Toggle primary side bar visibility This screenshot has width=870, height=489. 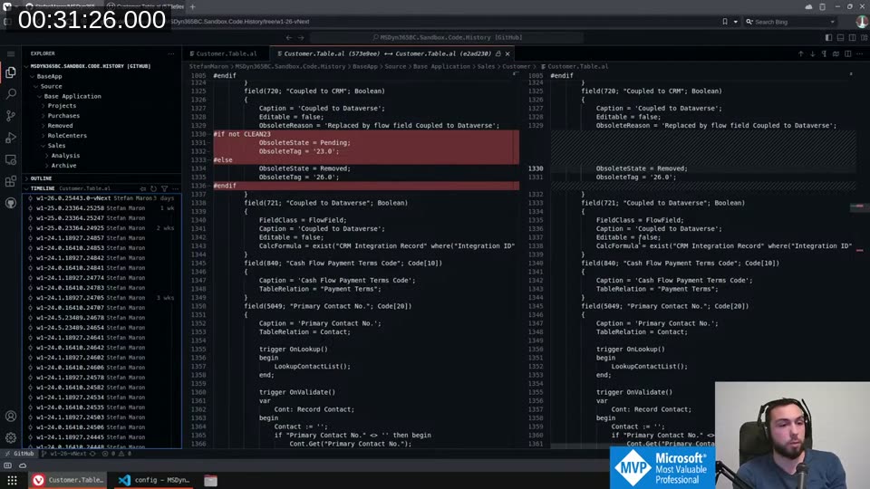tap(828, 37)
